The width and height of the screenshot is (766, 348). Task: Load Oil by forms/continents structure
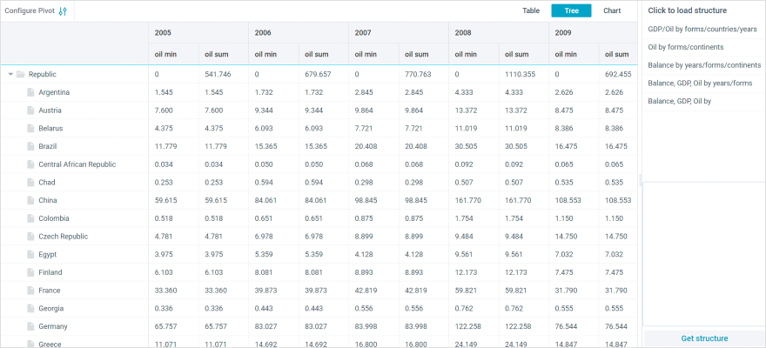686,47
